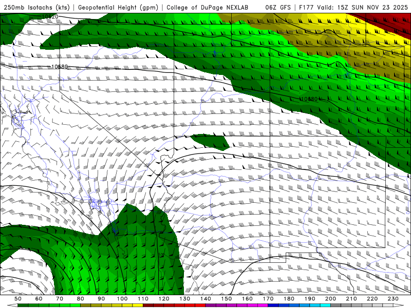The width and height of the screenshot is (411, 308).
Task: Click the 100 knot colorbar label
Action: pos(122,299)
